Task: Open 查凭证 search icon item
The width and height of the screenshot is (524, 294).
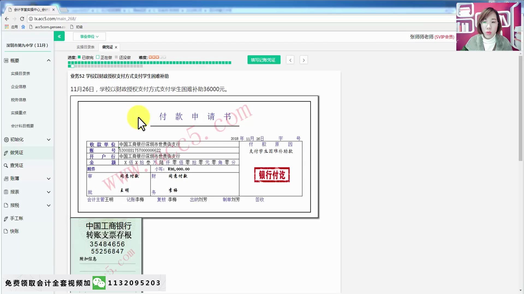Action: click(x=6, y=166)
